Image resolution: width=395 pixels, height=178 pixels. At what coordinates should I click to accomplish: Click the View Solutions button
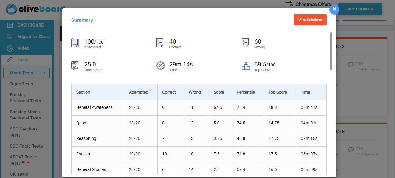[x=310, y=20]
